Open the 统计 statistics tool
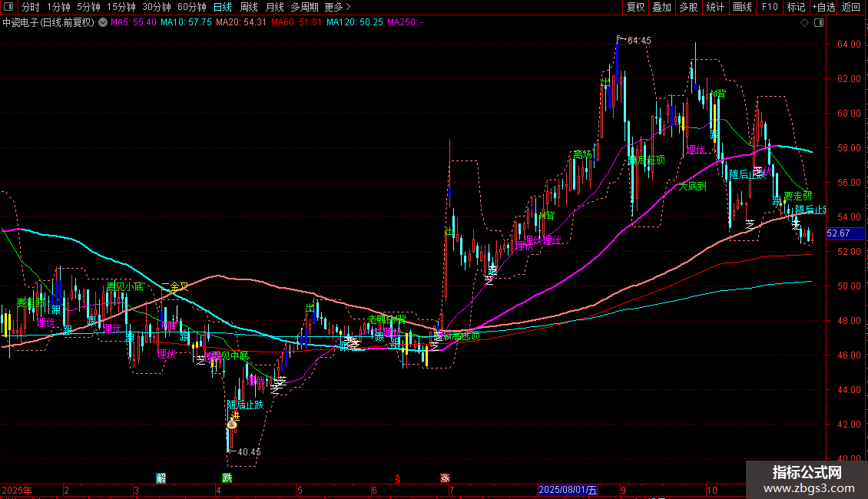Screen dimensions: 868x499 [x=715, y=7]
